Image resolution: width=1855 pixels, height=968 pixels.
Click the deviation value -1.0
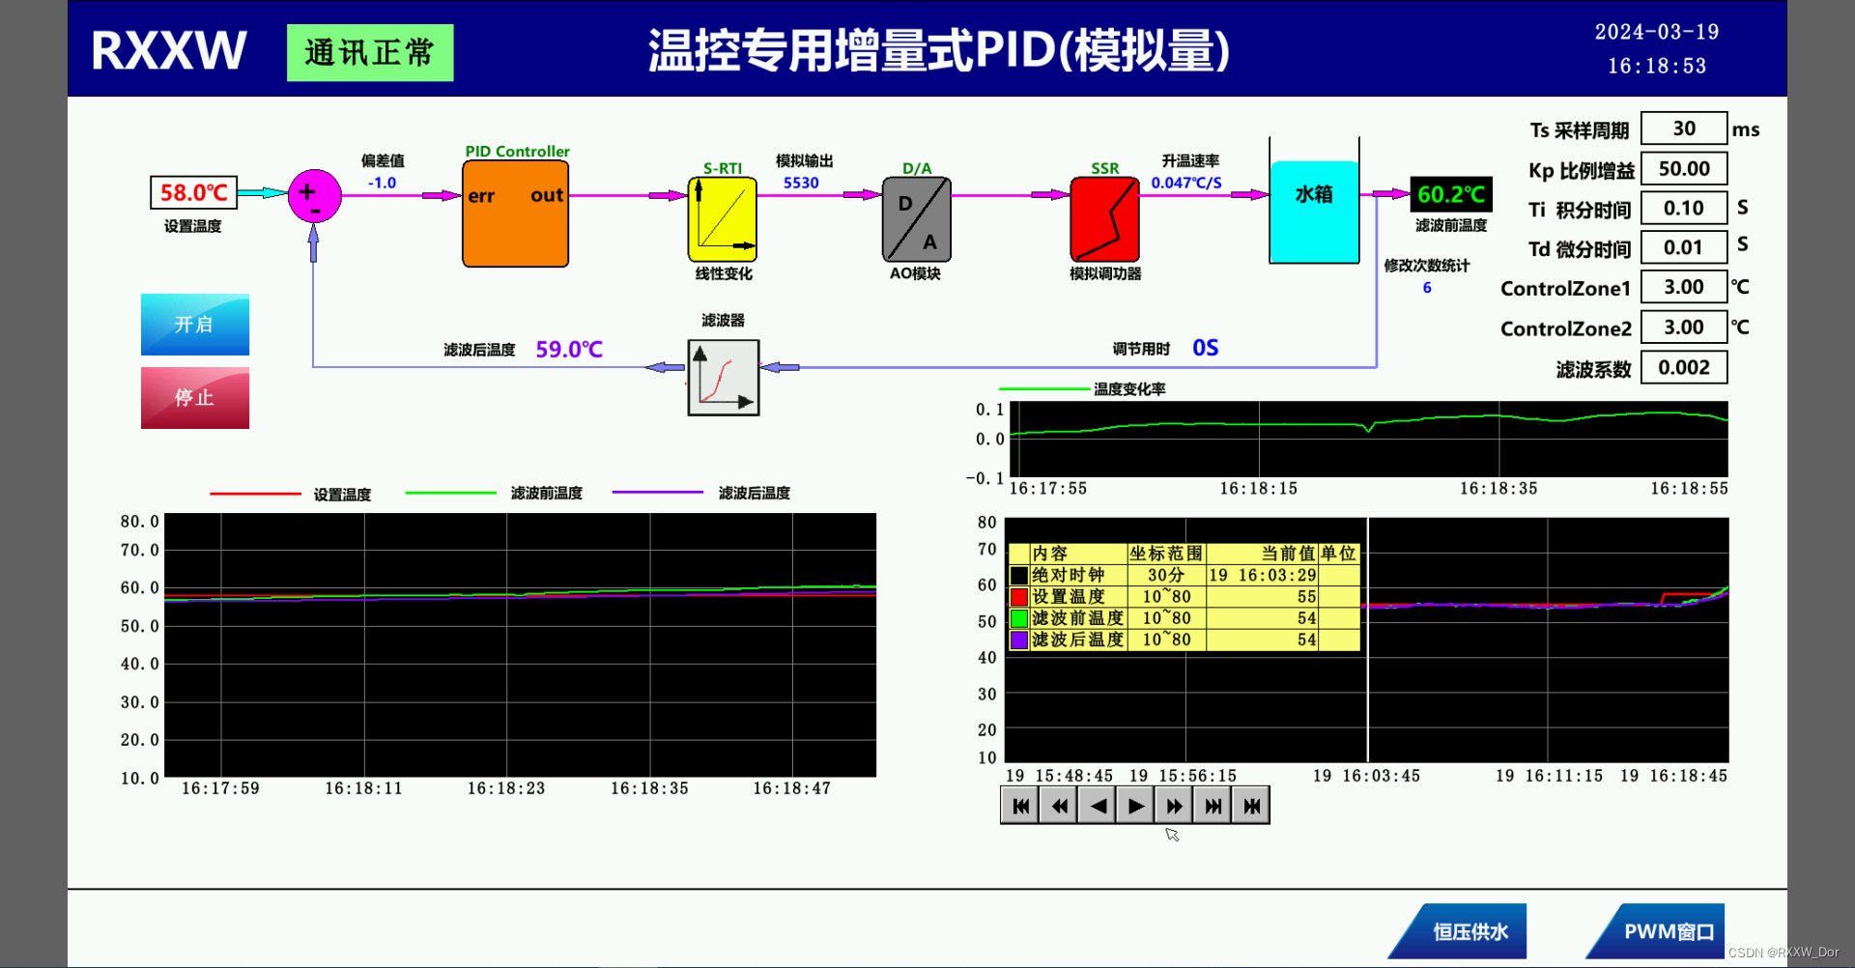click(x=382, y=183)
